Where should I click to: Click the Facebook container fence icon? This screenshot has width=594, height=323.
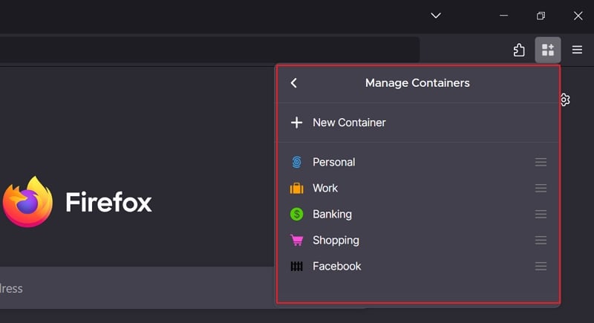[x=296, y=267]
